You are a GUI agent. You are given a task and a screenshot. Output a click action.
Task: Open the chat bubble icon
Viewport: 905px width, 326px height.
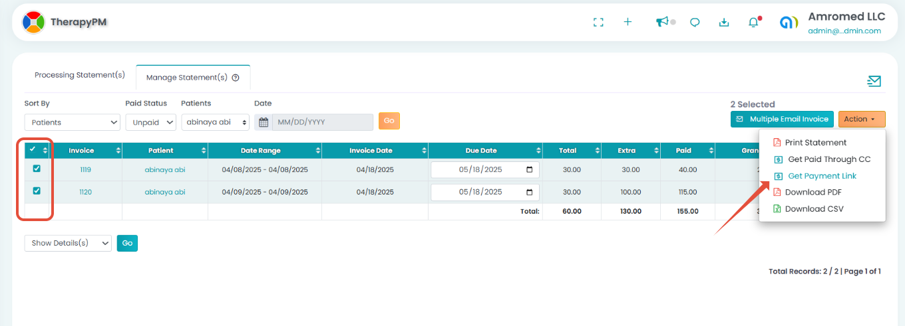tap(695, 22)
